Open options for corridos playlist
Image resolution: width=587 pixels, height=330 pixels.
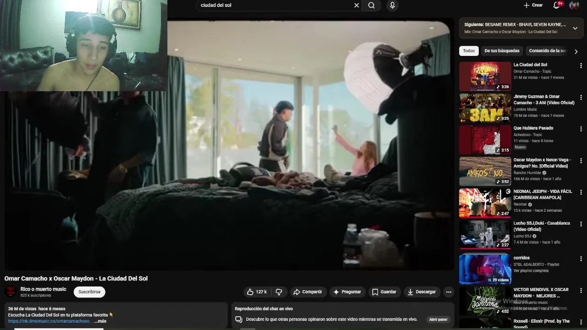pyautogui.click(x=581, y=258)
